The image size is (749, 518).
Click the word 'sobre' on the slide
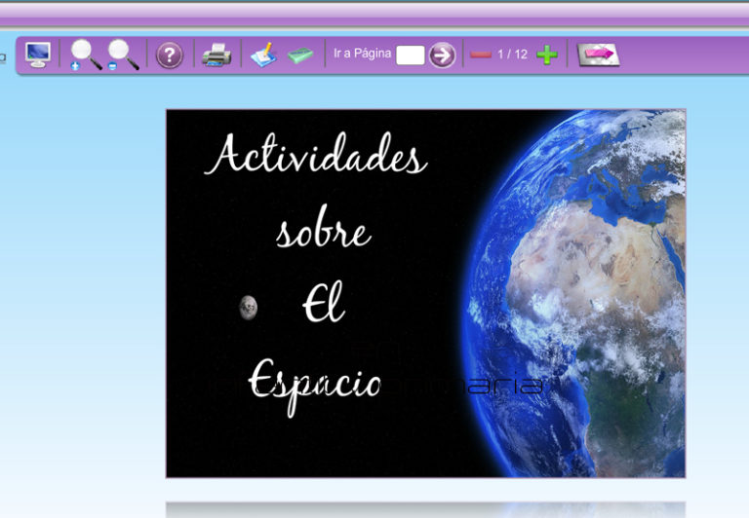pyautogui.click(x=323, y=232)
